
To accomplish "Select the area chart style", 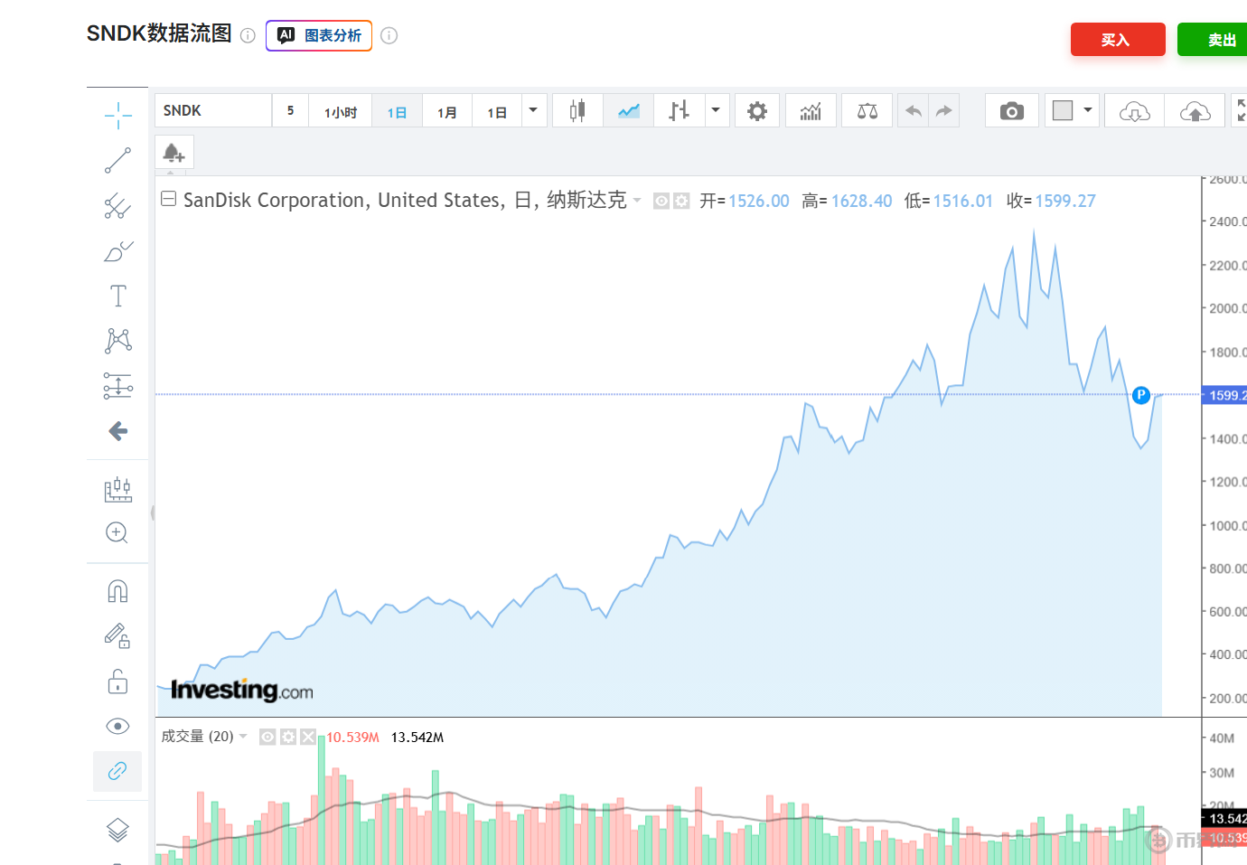I will click(628, 110).
